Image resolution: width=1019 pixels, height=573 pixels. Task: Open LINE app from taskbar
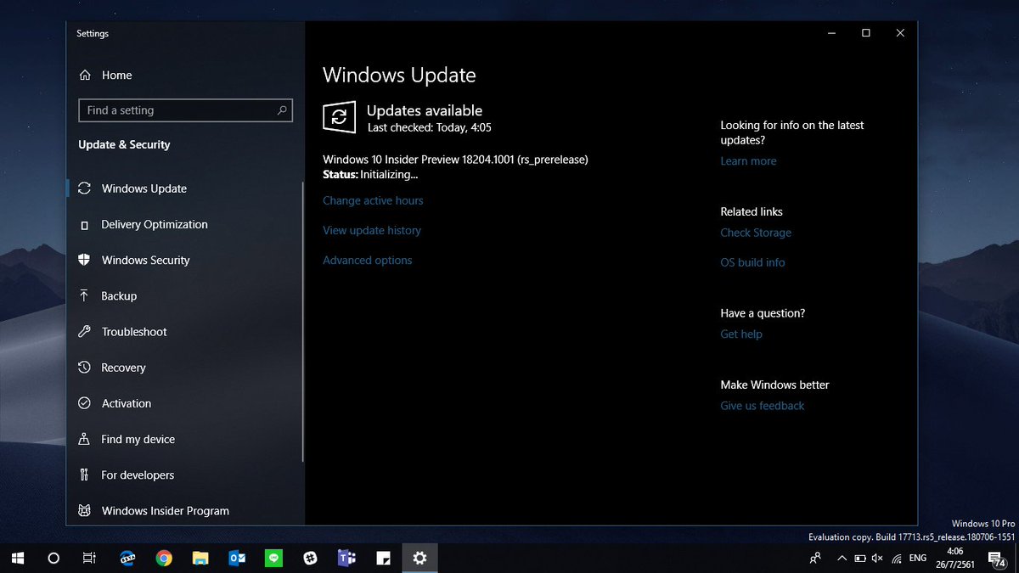click(273, 558)
